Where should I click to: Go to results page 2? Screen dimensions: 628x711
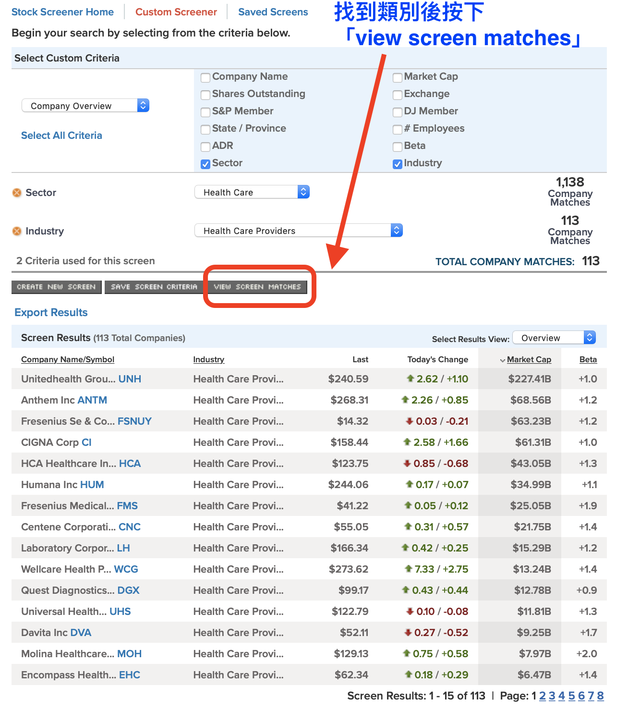pyautogui.click(x=543, y=696)
